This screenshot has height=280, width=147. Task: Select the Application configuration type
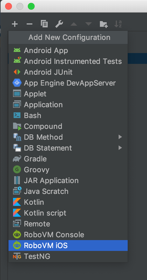pyautogui.click(x=68, y=105)
